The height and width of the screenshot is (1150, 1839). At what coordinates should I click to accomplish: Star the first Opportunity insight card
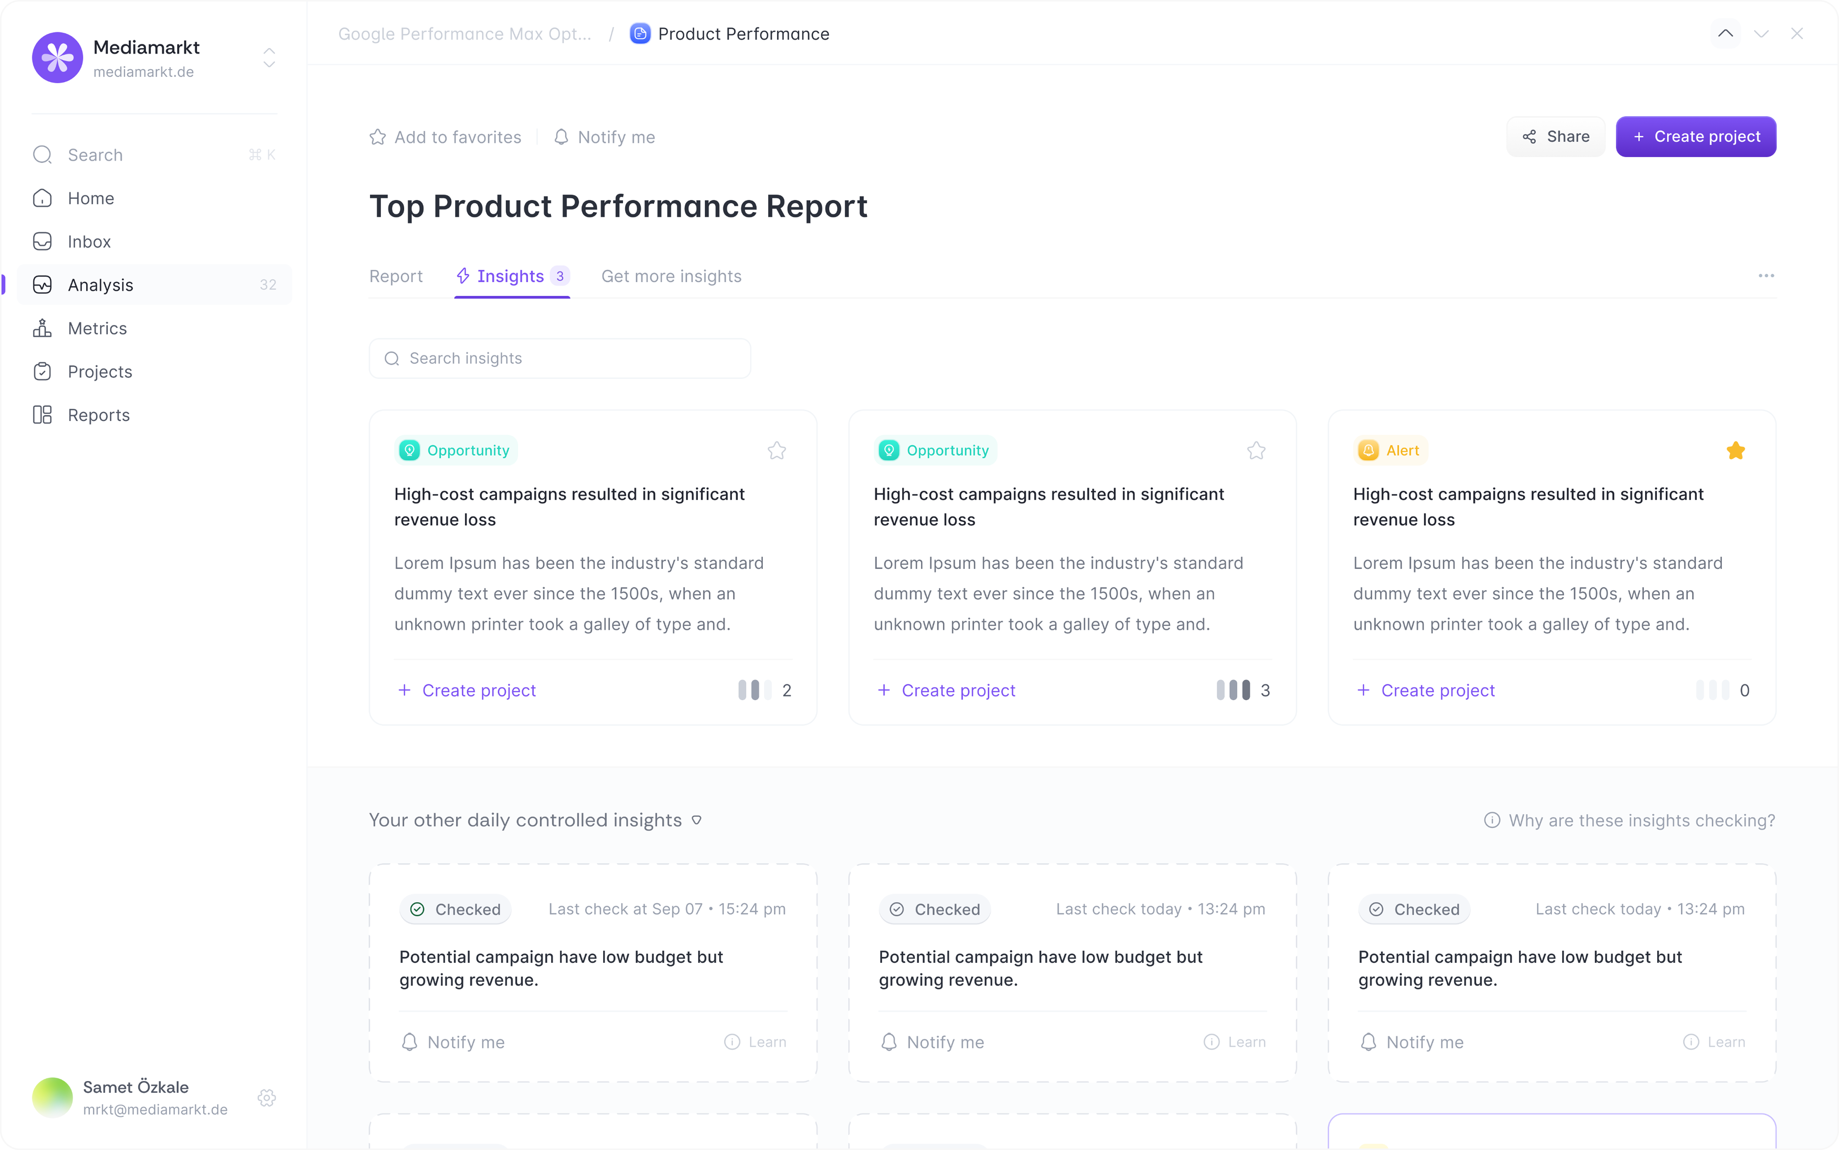pyautogui.click(x=776, y=451)
